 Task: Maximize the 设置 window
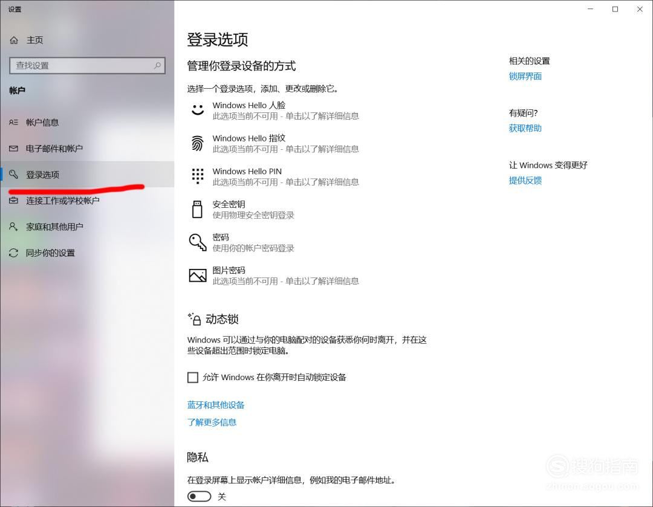pos(615,9)
